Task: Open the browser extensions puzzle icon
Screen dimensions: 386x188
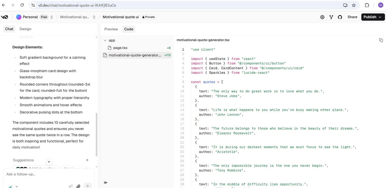Action: click(367, 5)
